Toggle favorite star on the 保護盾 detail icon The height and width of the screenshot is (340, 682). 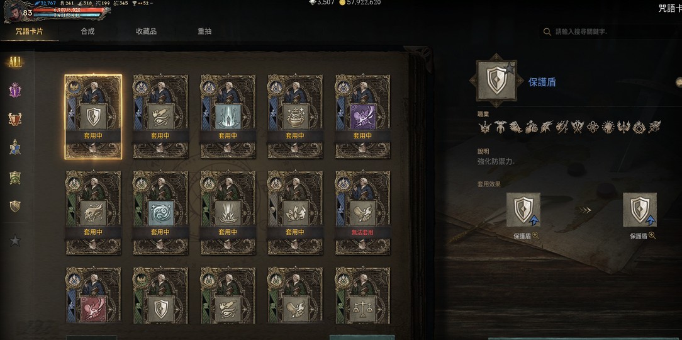click(510, 68)
